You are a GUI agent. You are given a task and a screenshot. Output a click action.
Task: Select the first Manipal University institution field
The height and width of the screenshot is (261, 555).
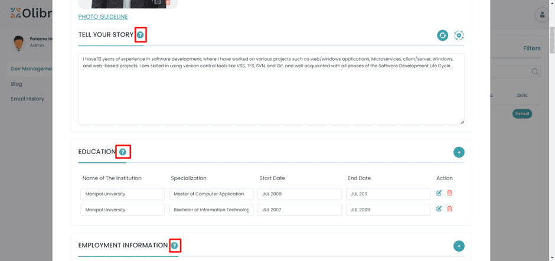122,194
